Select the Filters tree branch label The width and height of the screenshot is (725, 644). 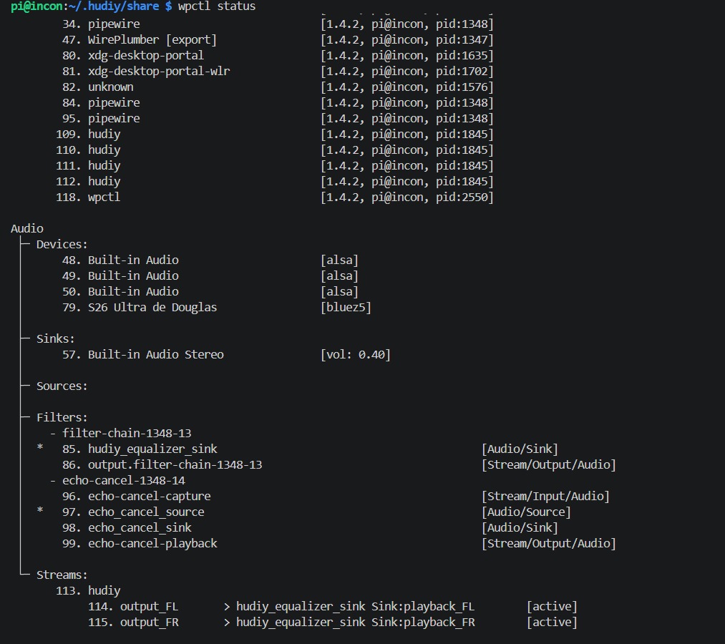62,417
